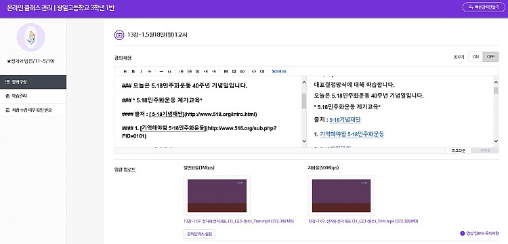Viewport: 508px width, 244px height.
Task: Open the 기억해야할 5·18민주화운동 preview link
Action: (352, 134)
